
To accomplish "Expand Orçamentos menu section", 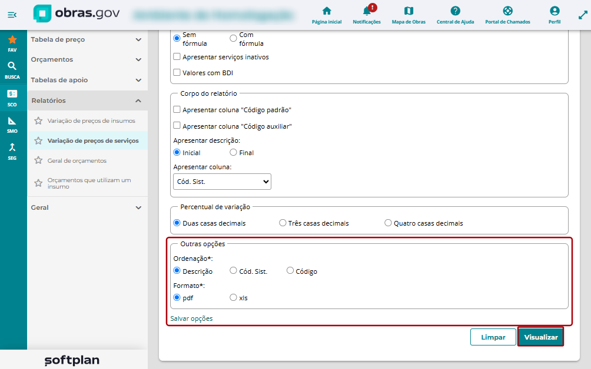I will click(x=87, y=59).
